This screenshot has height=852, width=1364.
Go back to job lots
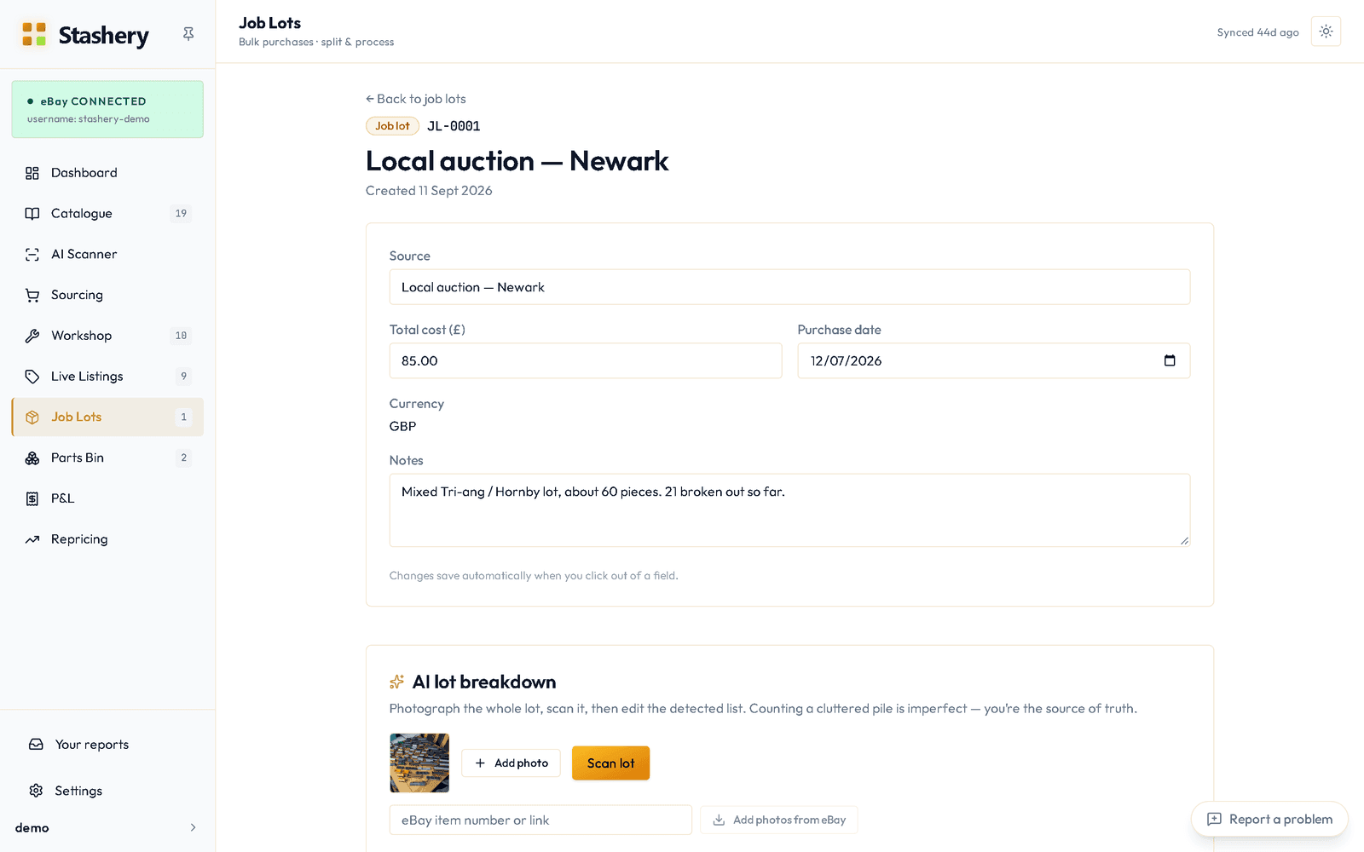coord(416,99)
